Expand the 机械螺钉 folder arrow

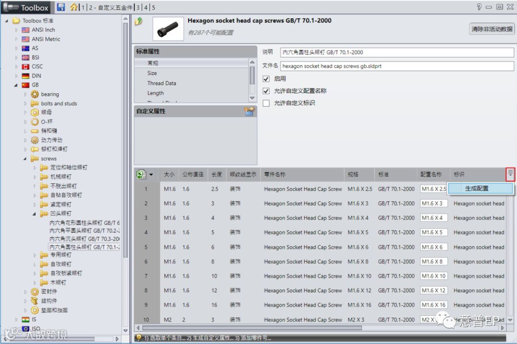pyautogui.click(x=34, y=177)
